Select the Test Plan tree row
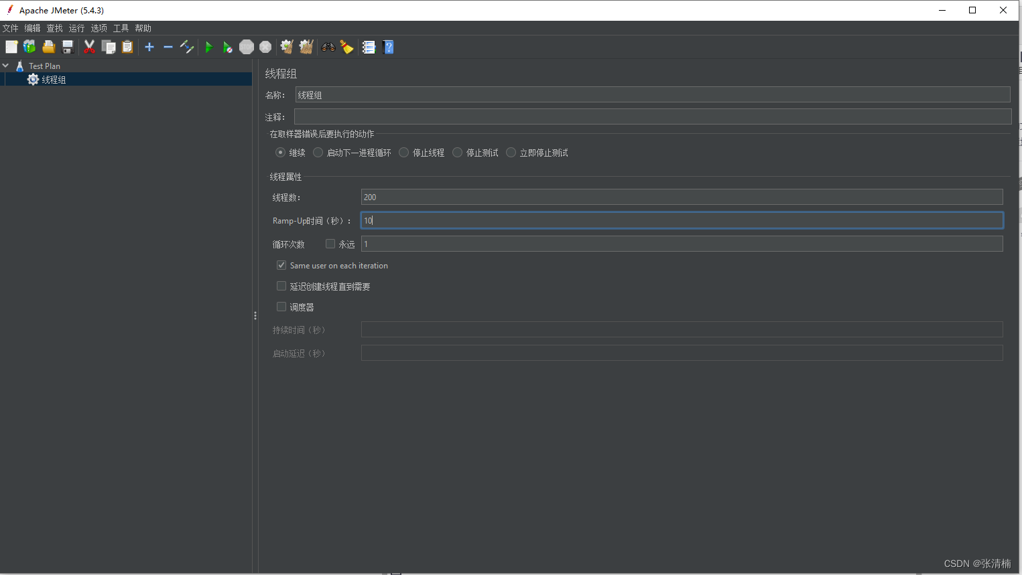The height and width of the screenshot is (575, 1022). click(126, 66)
